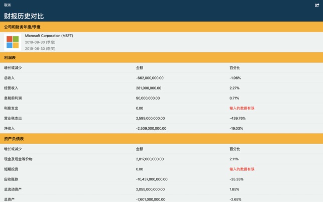This screenshot has height=202, width=323.
Task: Select the -2.65% percentage
Action: pos(236,199)
